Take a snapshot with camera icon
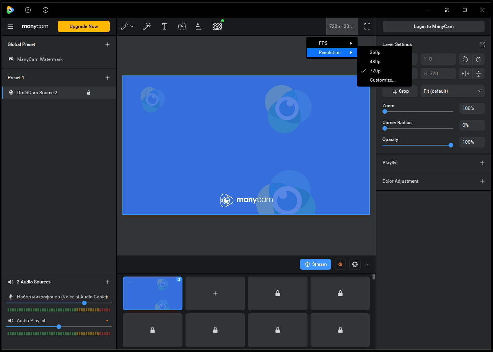Image resolution: width=493 pixels, height=352 pixels. point(355,264)
